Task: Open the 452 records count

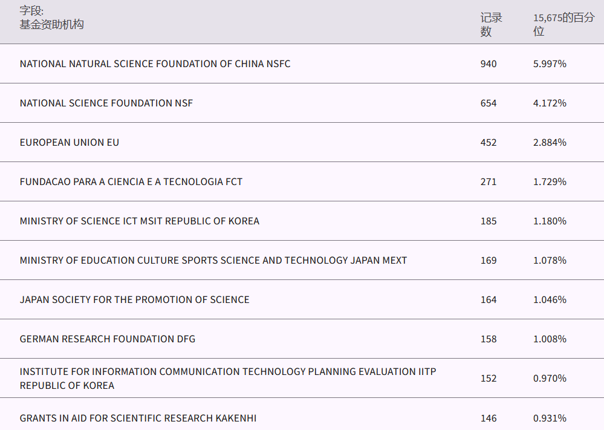Action: coord(489,142)
